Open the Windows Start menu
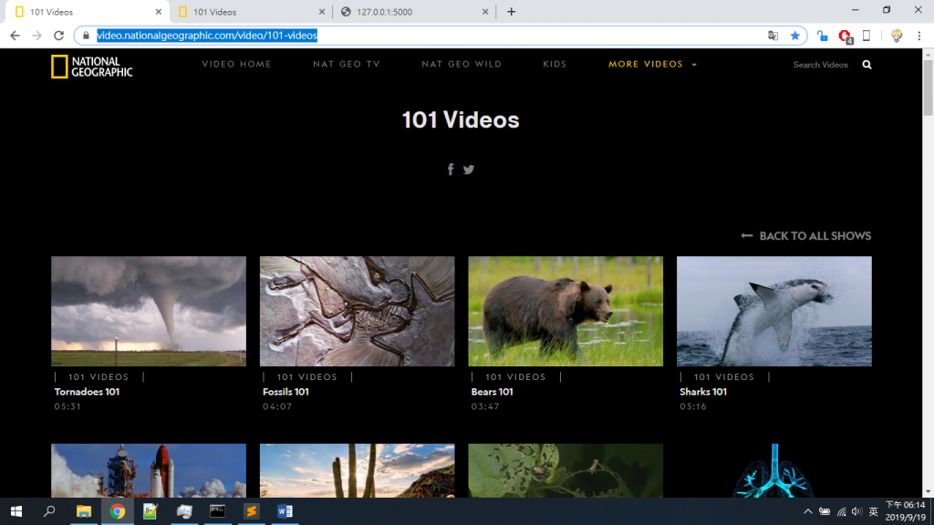Image resolution: width=934 pixels, height=525 pixels. pos(16,511)
